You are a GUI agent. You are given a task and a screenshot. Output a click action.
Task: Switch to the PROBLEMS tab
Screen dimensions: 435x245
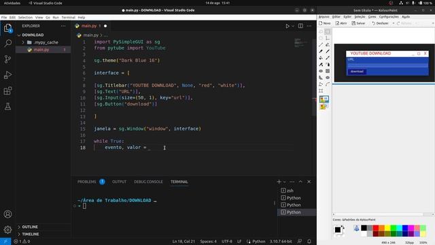(x=87, y=182)
